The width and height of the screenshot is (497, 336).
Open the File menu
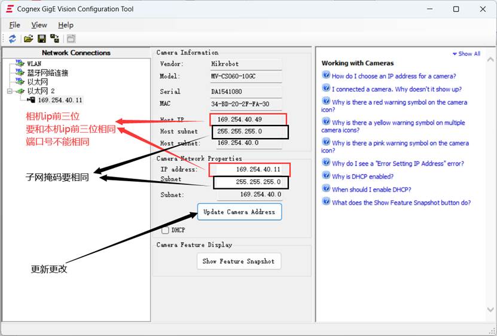[x=14, y=25]
